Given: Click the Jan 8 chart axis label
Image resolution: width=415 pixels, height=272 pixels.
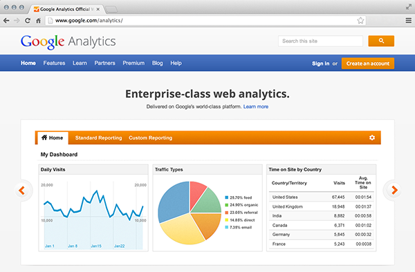Looking at the screenshot, I should [73, 246].
